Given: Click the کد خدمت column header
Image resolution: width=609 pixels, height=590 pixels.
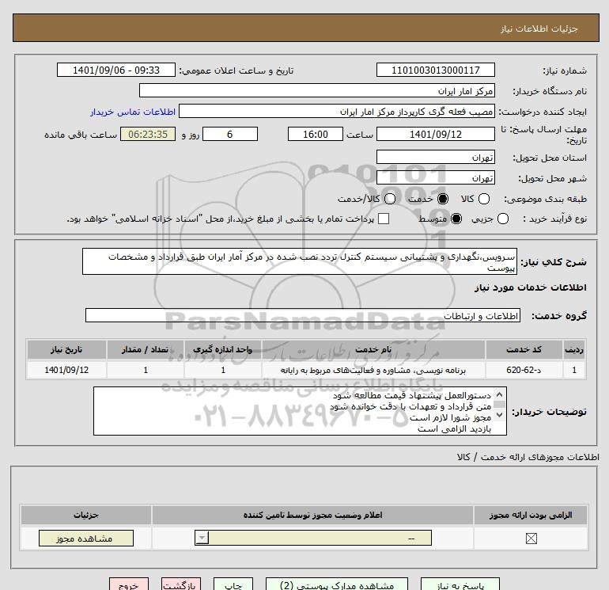Looking at the screenshot, I should [x=524, y=349].
